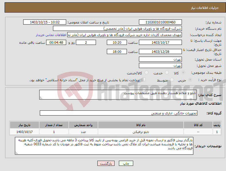The width and height of the screenshot is (226, 171).
Task: Click the resize handle of description text area
Action: pos(41,98)
